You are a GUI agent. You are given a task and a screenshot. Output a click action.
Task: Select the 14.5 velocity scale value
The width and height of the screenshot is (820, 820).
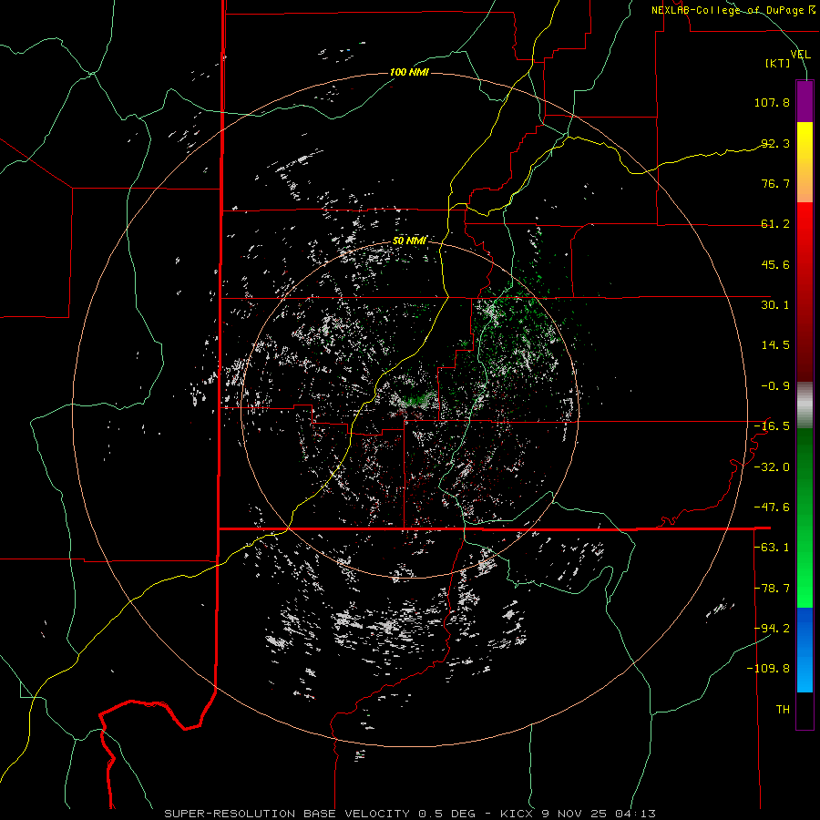click(775, 345)
